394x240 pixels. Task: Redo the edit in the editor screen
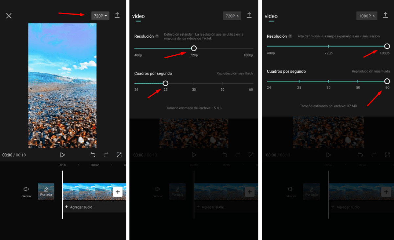106,155
